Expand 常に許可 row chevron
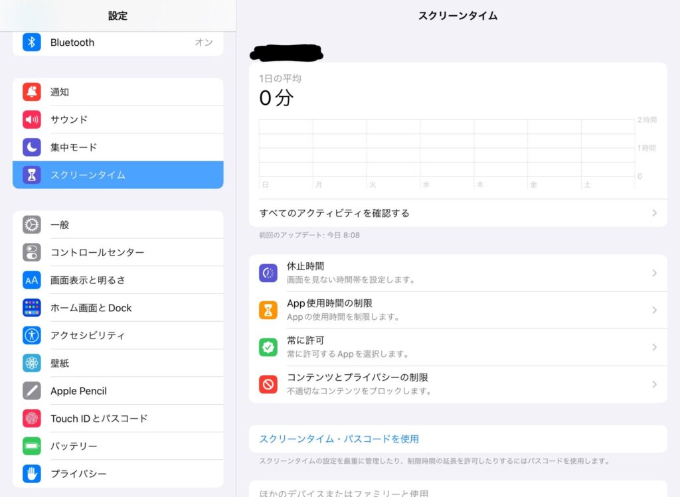The image size is (680, 497). (x=654, y=348)
